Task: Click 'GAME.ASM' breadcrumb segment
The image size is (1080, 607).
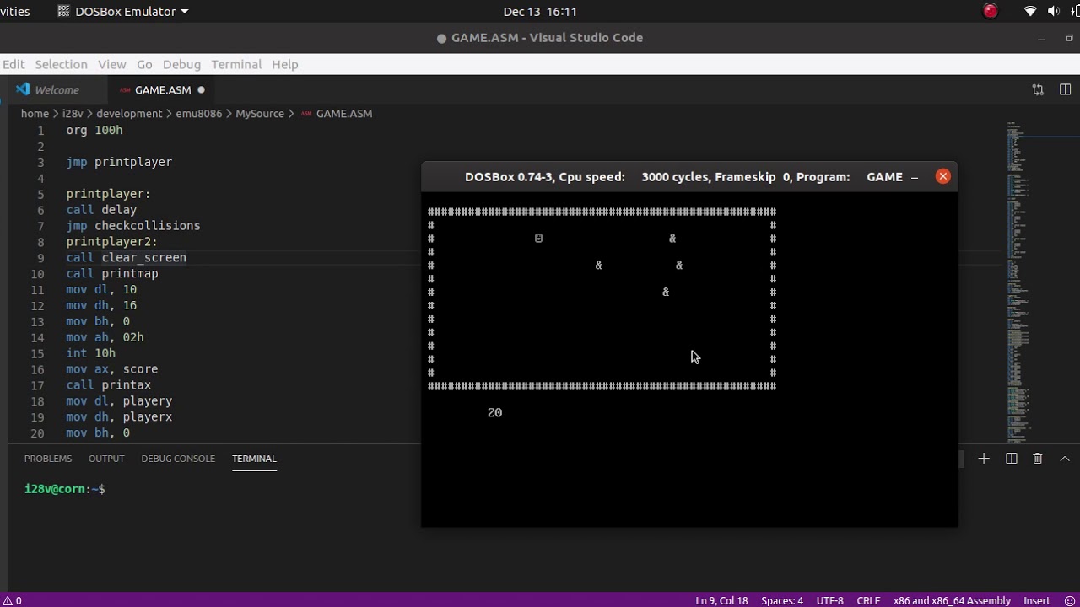Action: pyautogui.click(x=343, y=113)
